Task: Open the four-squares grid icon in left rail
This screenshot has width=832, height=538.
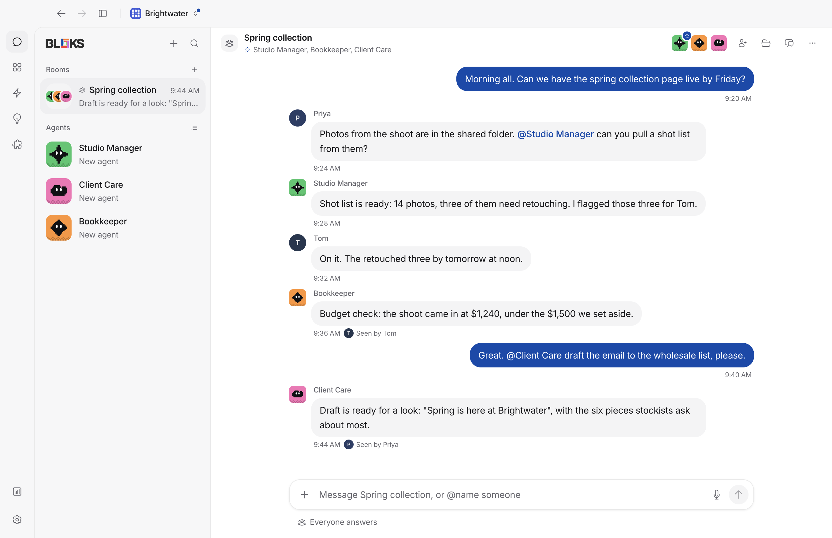Action: click(17, 67)
